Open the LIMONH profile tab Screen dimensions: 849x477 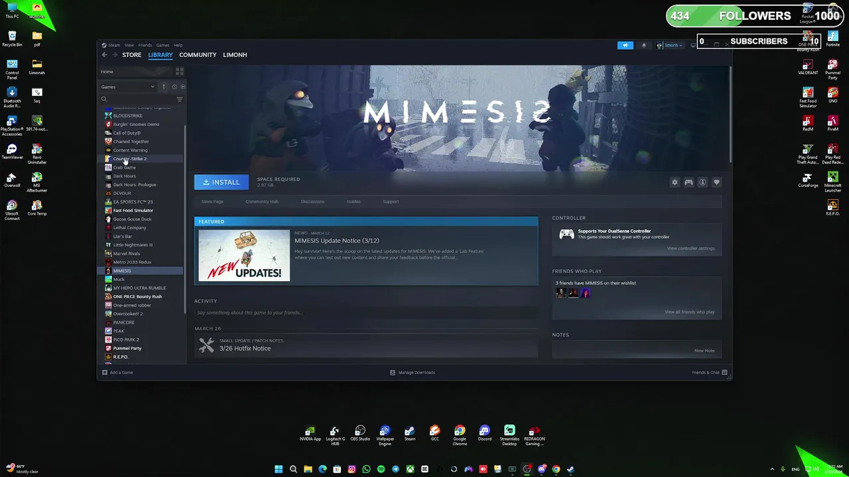pos(235,55)
